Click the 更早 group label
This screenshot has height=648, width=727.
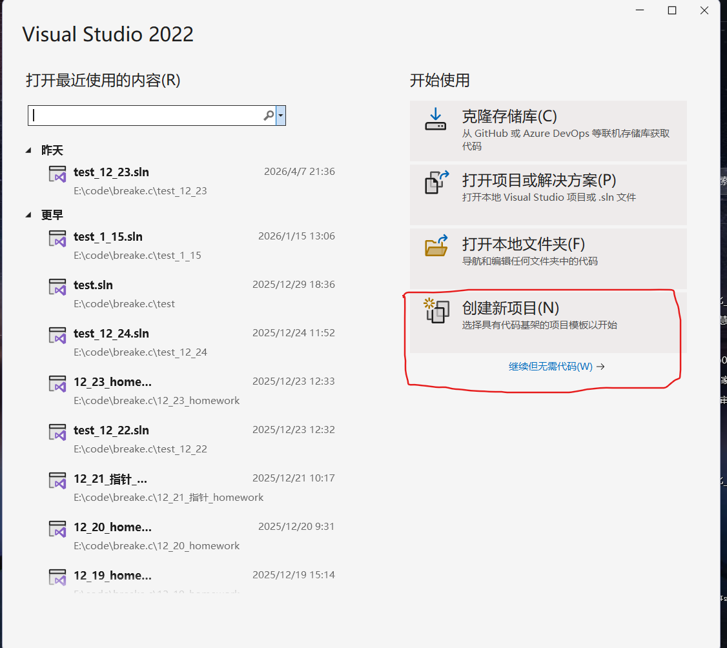[52, 215]
